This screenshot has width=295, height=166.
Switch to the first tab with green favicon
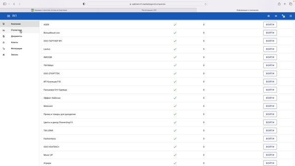[49, 10]
